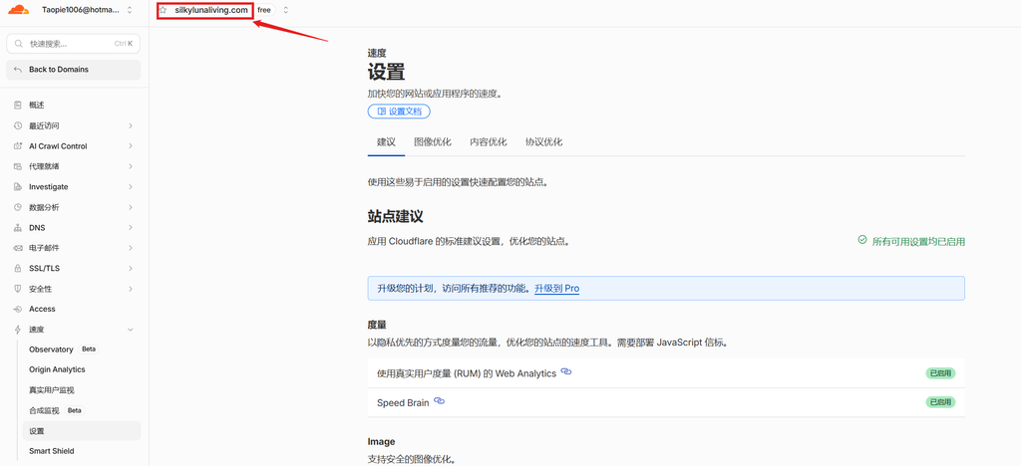Click the DNS network icon
The image size is (1021, 466).
(x=18, y=227)
